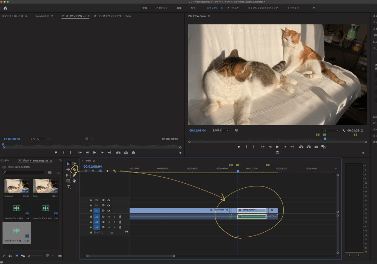Open Program monitor settings wrench
Image resolution: width=377 pixels, height=264 pixels.
tap(343, 130)
